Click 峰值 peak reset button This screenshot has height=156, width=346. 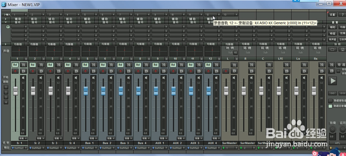332,33
